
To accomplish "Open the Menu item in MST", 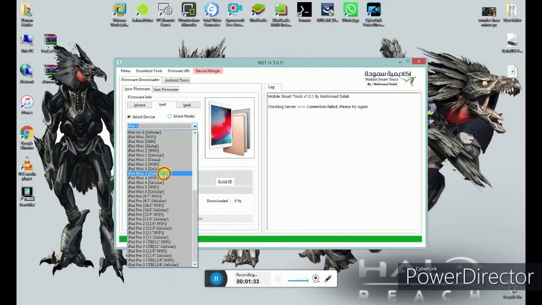I will click(x=125, y=71).
